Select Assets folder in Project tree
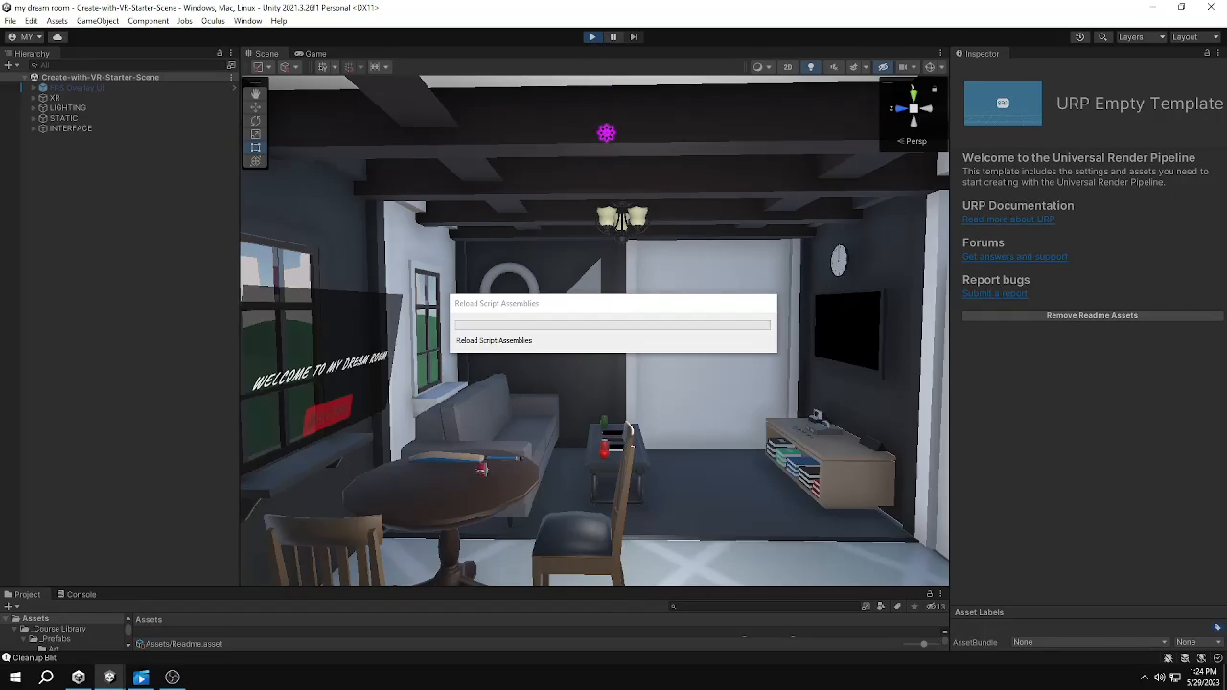Screen dimensions: 1227x690 tap(35, 619)
